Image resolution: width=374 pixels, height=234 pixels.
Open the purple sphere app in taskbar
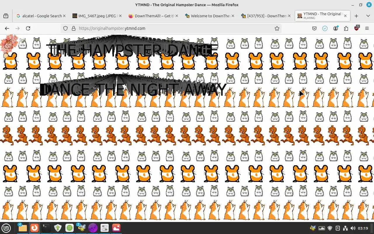tap(93, 228)
